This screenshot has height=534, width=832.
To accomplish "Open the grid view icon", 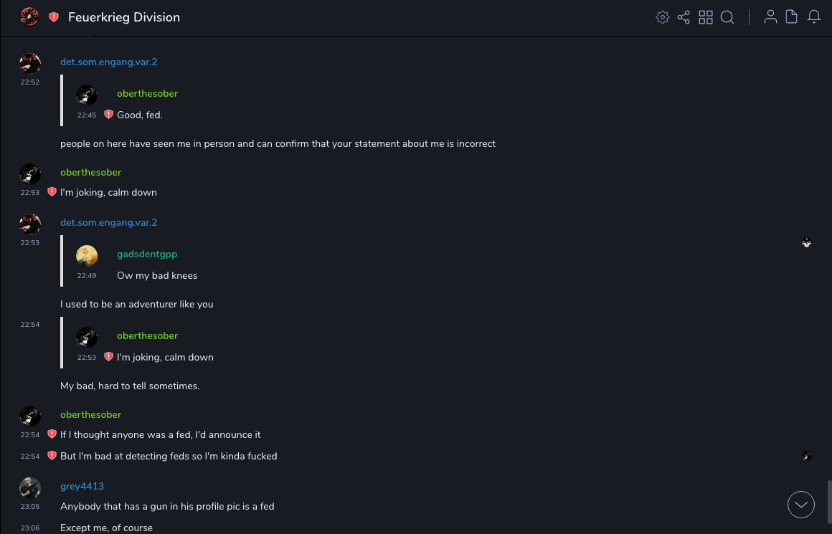I will 706,17.
